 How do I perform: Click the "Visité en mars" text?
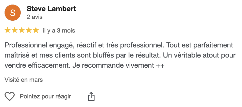(23, 80)
